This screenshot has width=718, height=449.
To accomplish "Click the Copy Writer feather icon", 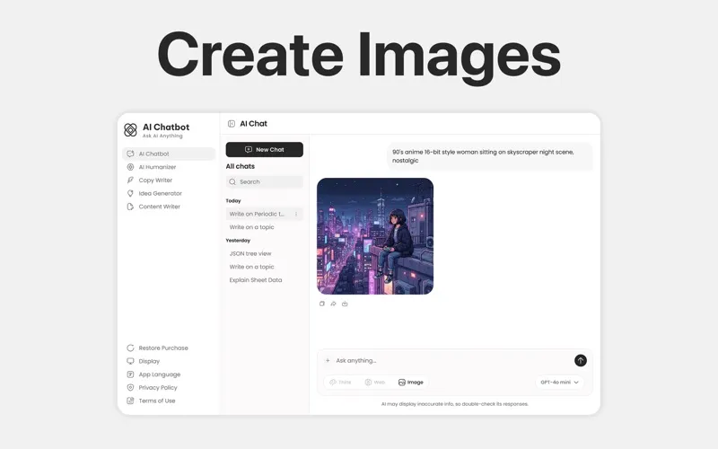I will click(x=130, y=180).
